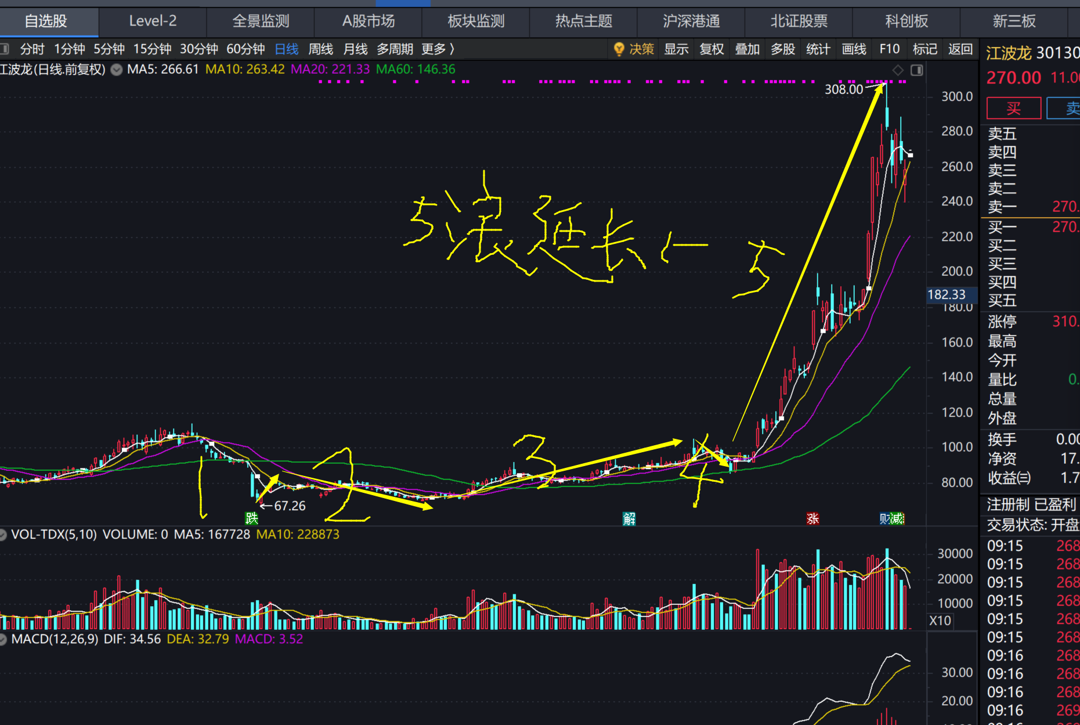Viewport: 1080px width, 725px height.
Task: Open the 新三板 tab
Action: click(x=1014, y=21)
